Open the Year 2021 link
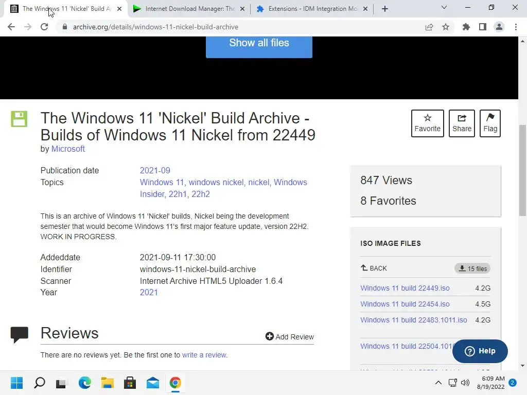 [149, 292]
